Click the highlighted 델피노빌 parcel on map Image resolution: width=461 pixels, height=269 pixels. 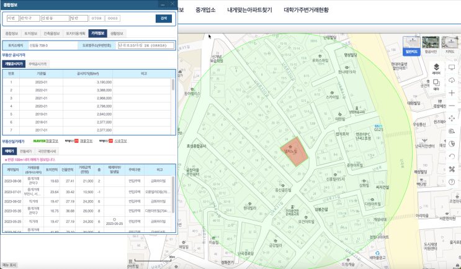[294, 152]
